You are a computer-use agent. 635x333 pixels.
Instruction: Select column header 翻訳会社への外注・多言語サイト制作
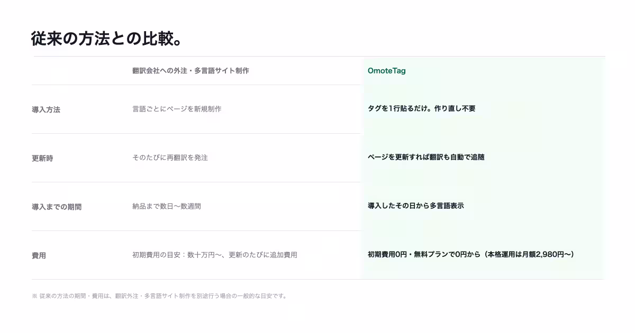(190, 70)
